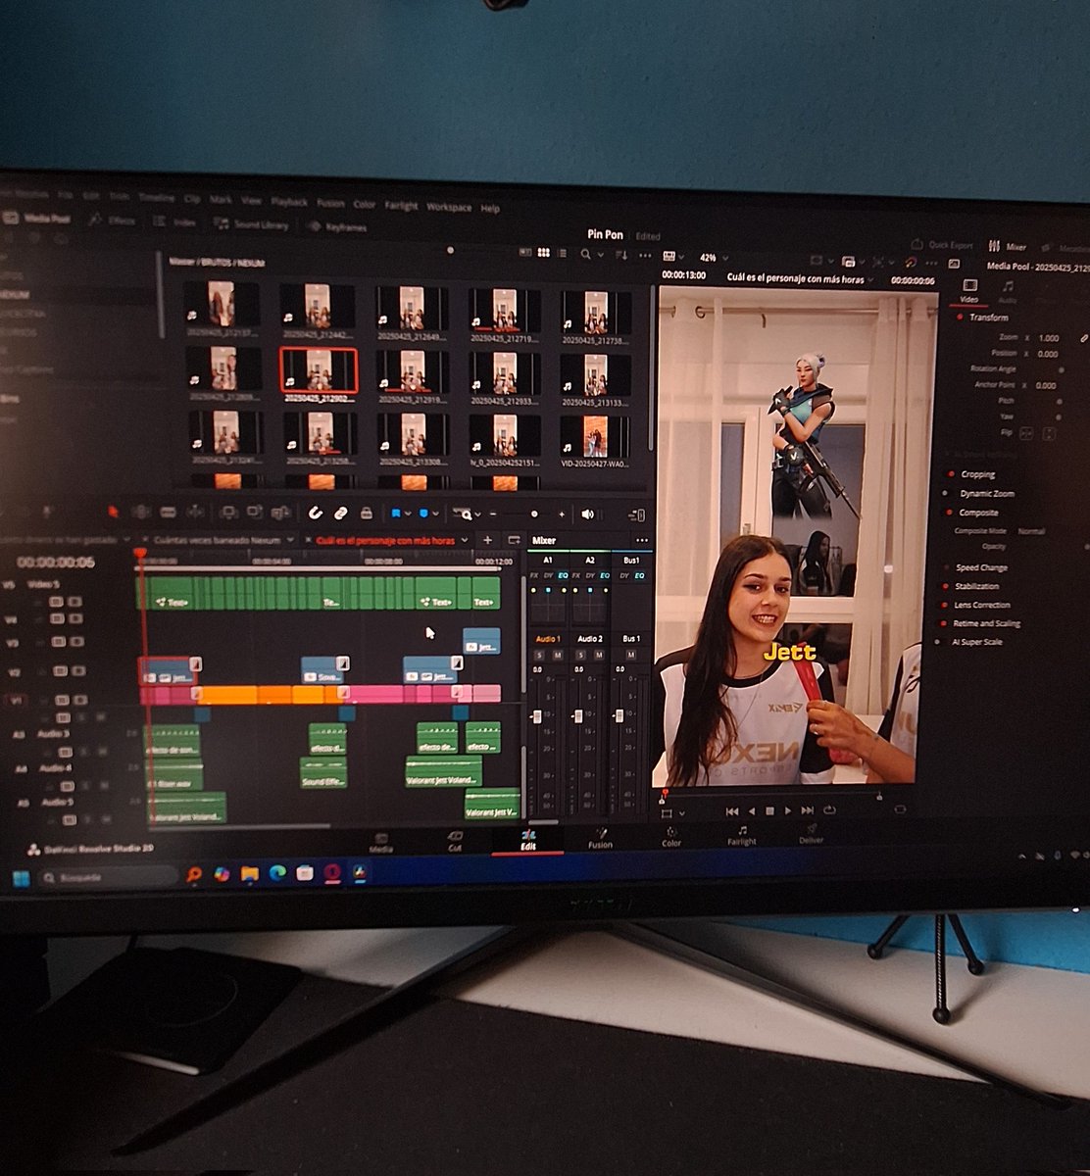Switch media pool to thumbnail grid view

pyautogui.click(x=543, y=253)
